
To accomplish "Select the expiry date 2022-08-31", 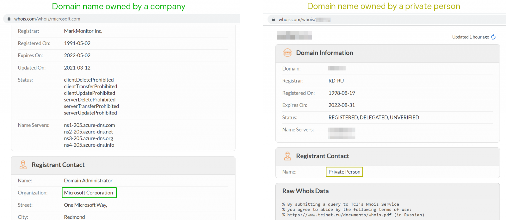I will pyautogui.click(x=342, y=105).
